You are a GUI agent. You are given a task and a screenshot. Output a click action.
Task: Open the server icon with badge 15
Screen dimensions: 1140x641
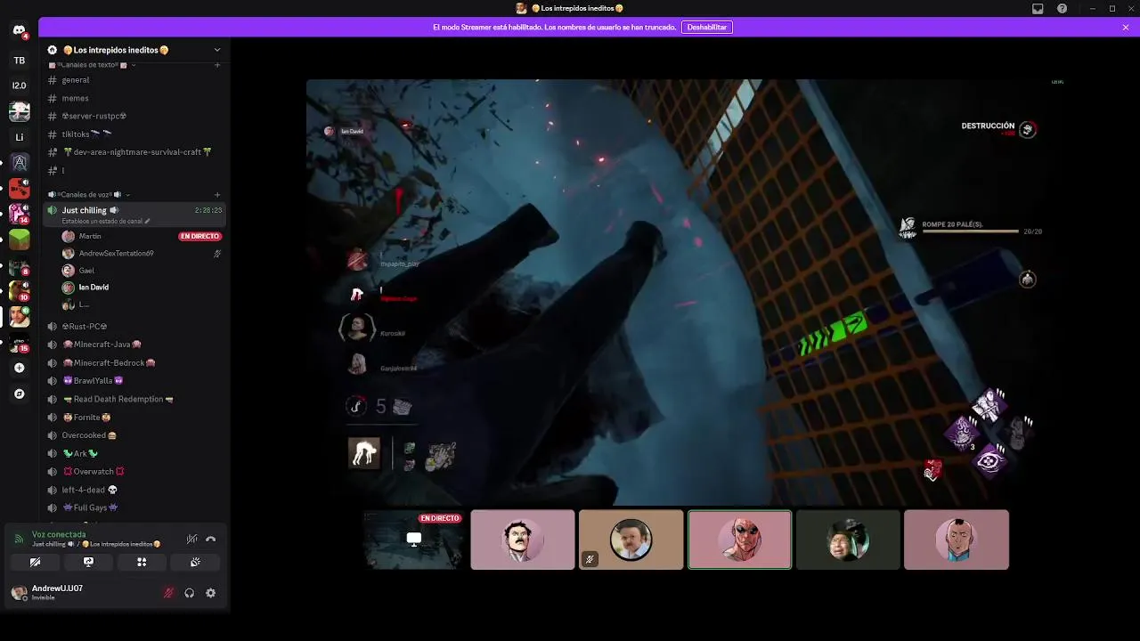19,342
